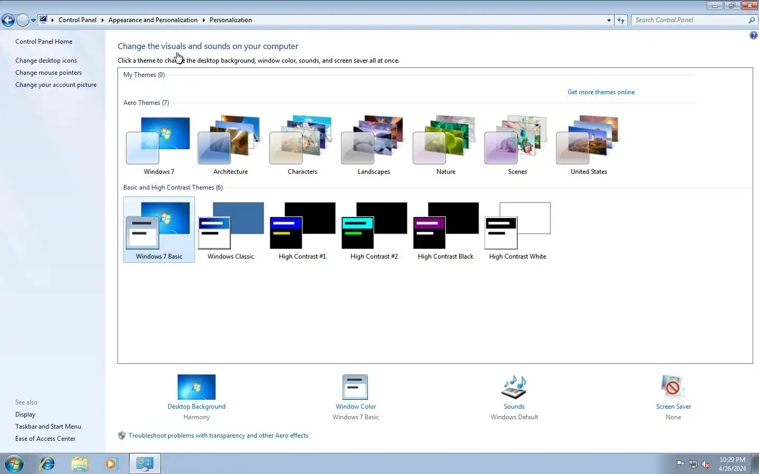Go back with the Back arrow button
This screenshot has width=759, height=474.
click(x=8, y=20)
